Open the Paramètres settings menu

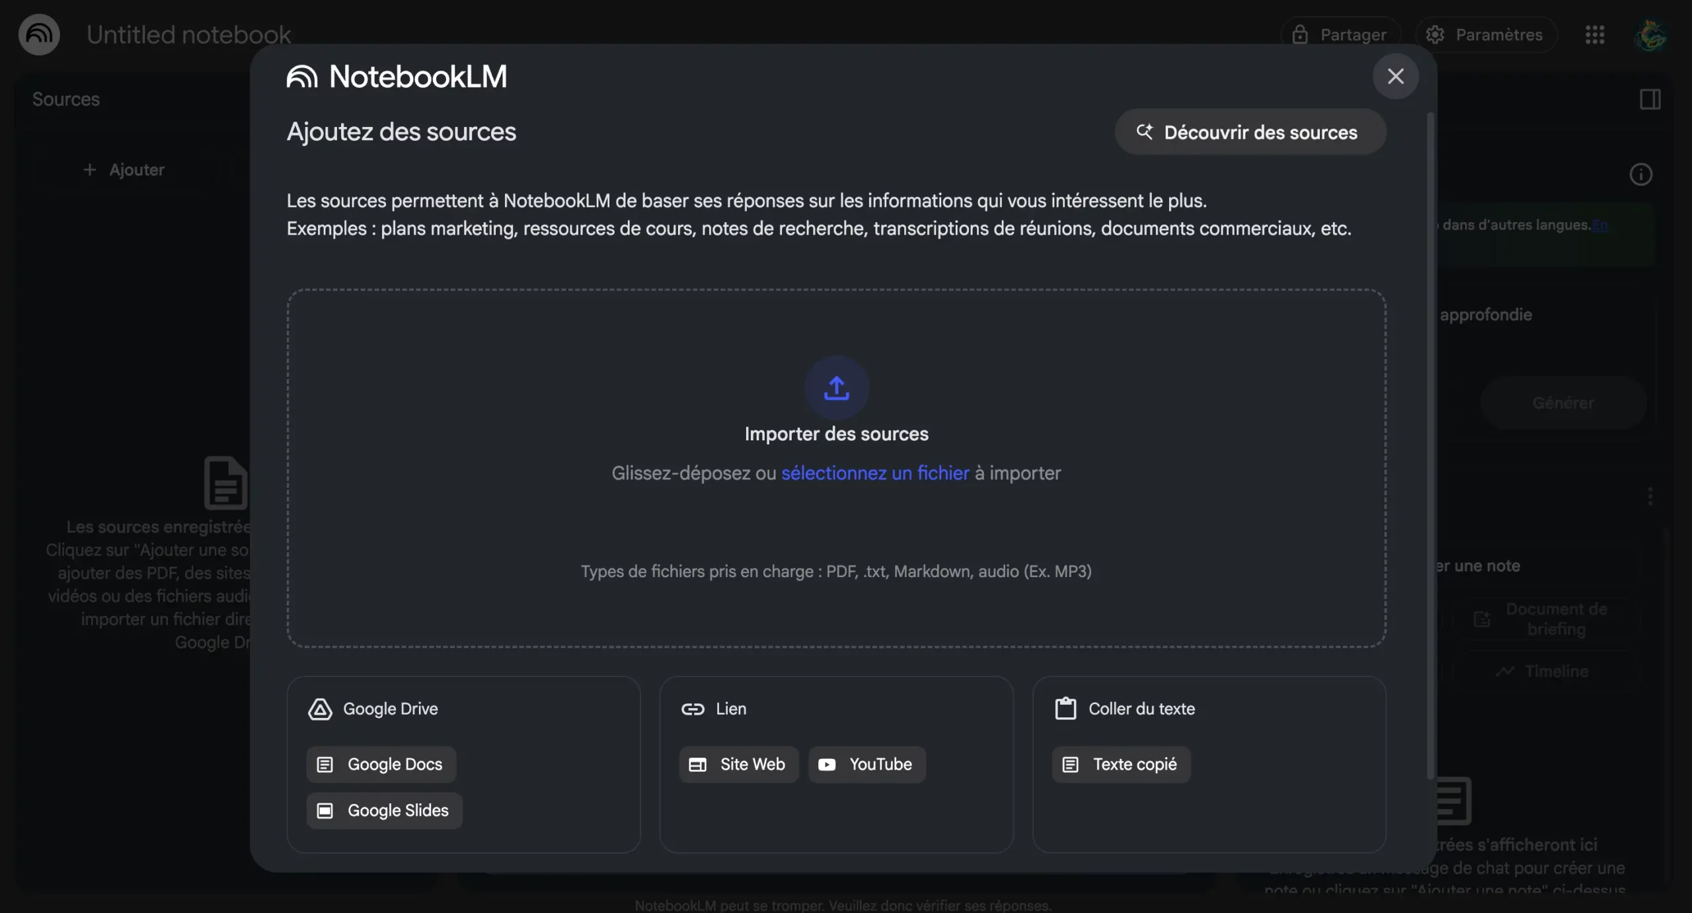click(1485, 34)
